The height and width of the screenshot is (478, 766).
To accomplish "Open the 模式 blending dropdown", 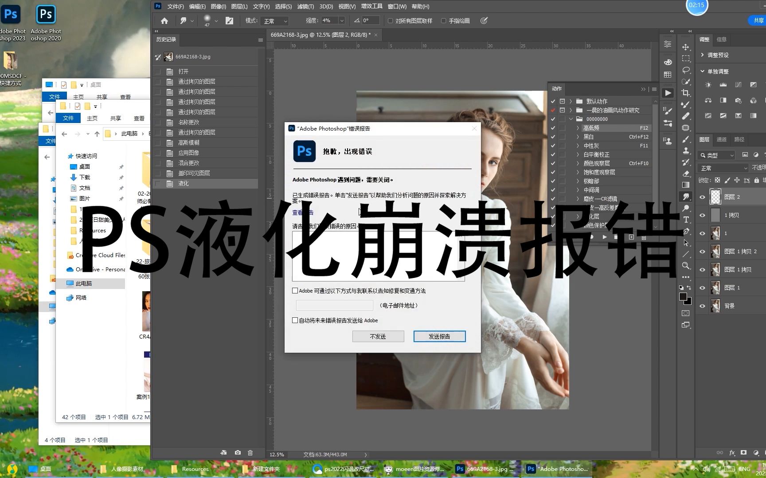I will click(274, 20).
